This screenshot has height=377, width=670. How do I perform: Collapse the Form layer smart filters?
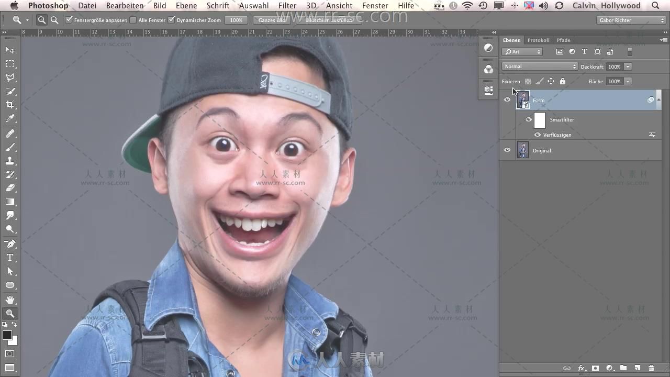click(658, 99)
